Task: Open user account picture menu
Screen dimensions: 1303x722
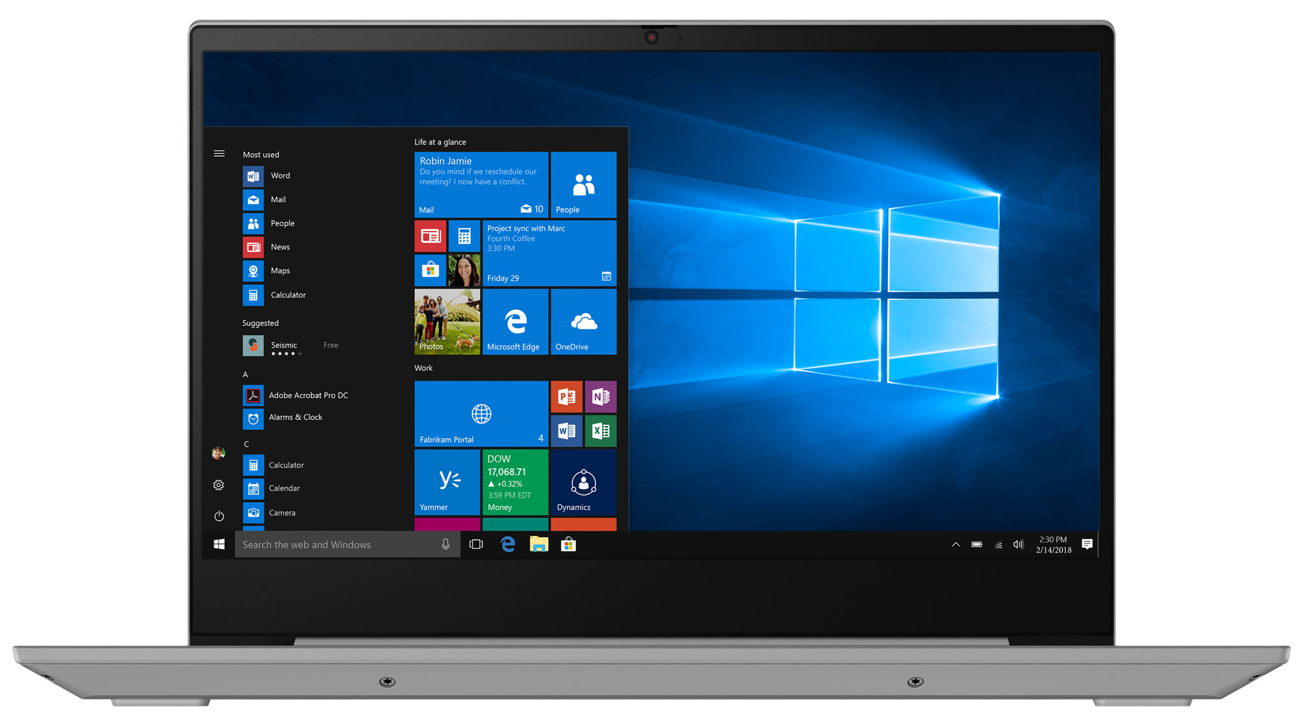Action: point(219,453)
